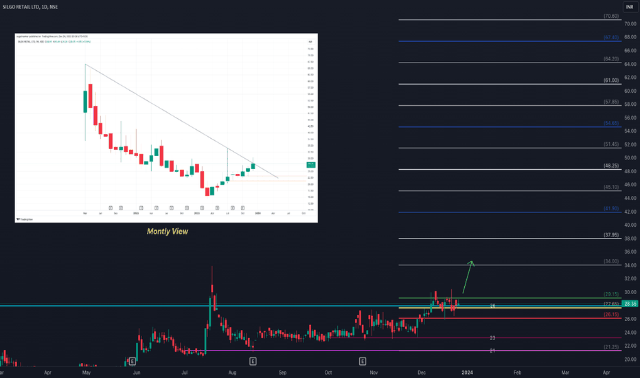The image size is (640, 378).
Task: Click the 21 label on magenta line
Action: (x=492, y=351)
